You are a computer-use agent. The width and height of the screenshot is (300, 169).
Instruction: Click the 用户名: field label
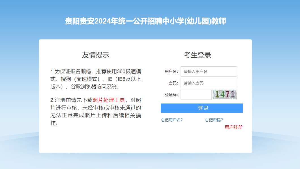tap(171, 71)
